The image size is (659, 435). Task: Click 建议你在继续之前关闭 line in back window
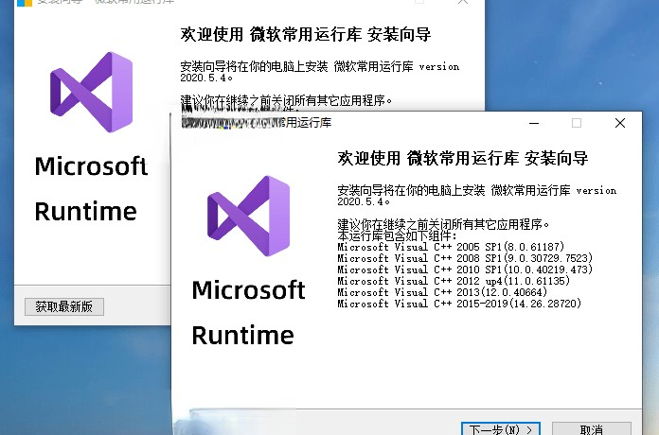(286, 101)
